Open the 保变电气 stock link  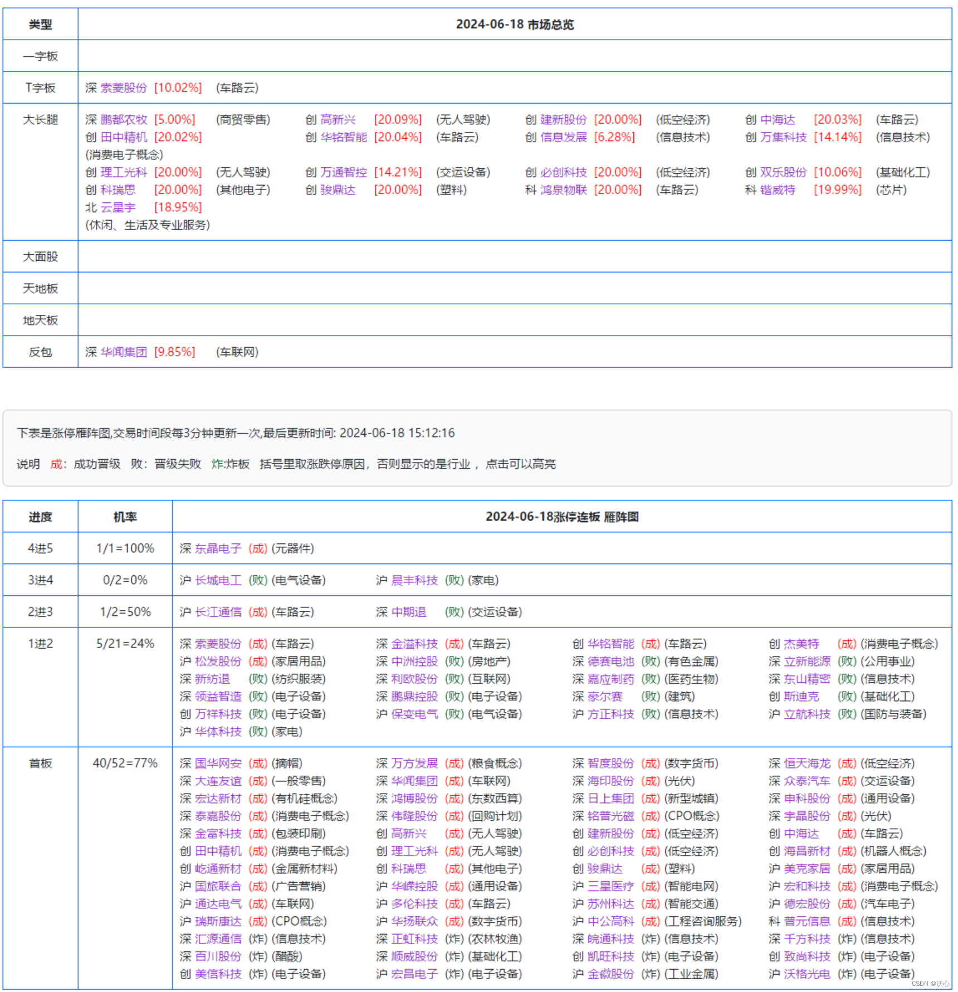pyautogui.click(x=414, y=714)
